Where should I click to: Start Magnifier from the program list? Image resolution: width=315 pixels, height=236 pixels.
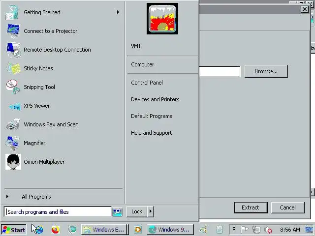(34, 143)
